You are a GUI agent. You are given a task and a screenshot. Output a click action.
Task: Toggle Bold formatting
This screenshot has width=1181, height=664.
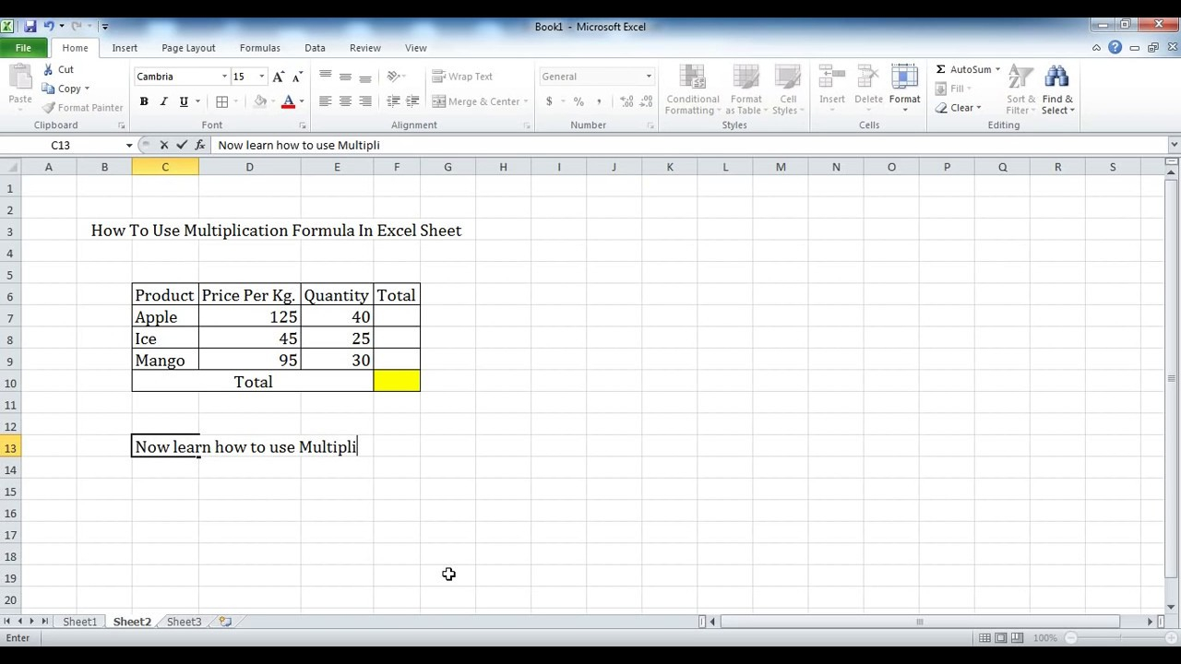(144, 101)
